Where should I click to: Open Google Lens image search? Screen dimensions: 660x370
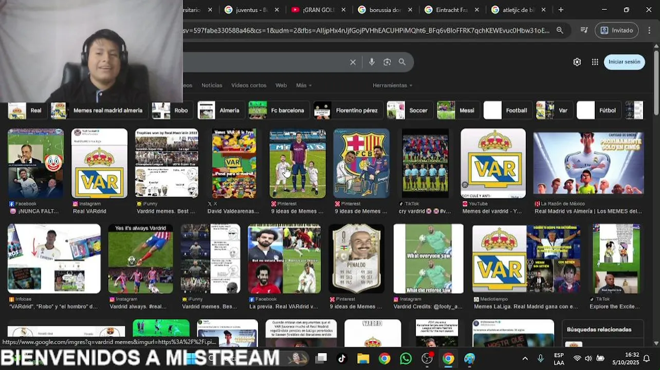[387, 62]
